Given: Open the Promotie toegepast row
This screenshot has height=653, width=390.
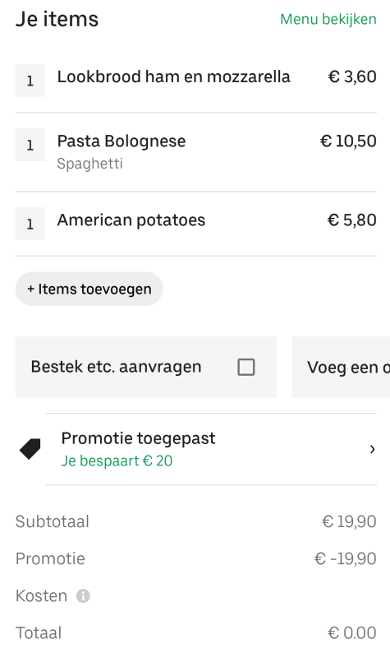Looking at the screenshot, I should 211,449.
